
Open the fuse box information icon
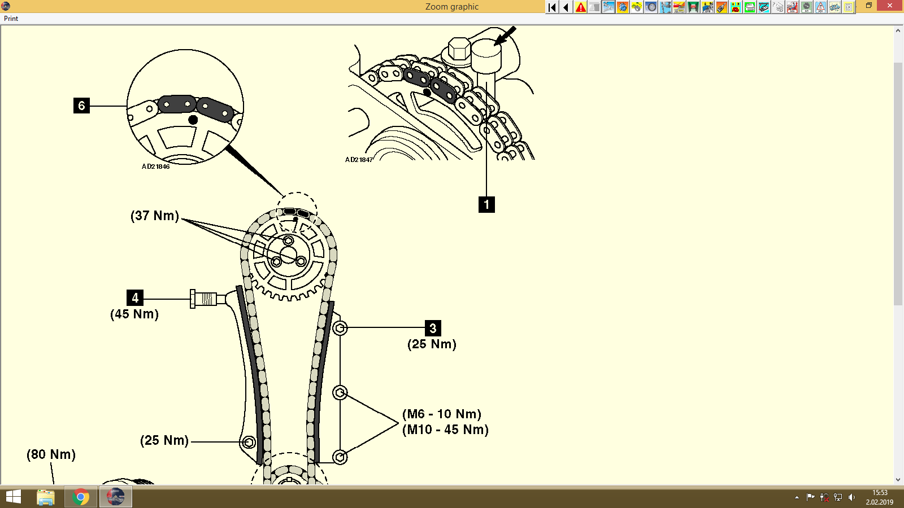(x=734, y=7)
